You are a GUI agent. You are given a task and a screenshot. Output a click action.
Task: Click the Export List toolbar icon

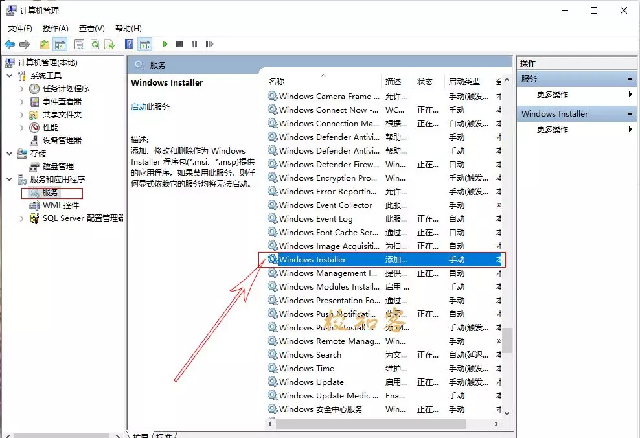pyautogui.click(x=109, y=44)
